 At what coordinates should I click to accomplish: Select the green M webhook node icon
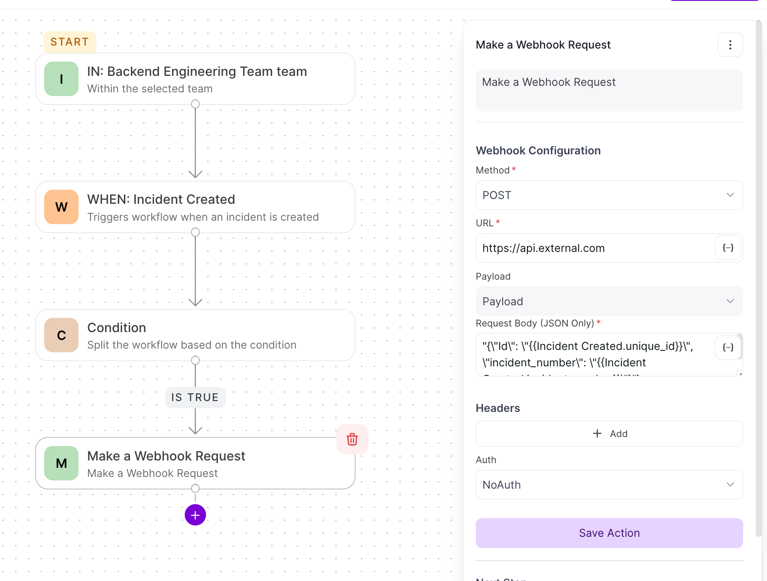pyautogui.click(x=62, y=463)
